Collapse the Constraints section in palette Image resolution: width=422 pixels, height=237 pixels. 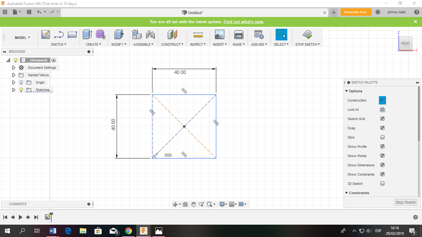point(347,193)
